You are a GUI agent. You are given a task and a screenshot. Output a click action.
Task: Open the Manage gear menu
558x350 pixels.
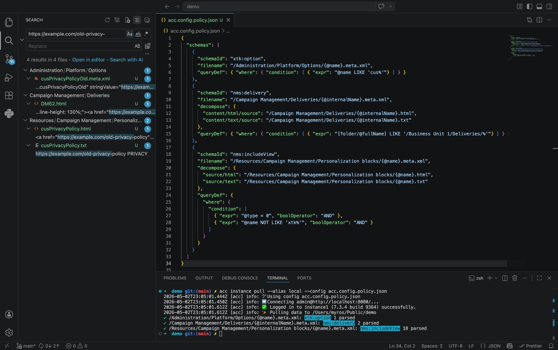point(9,332)
